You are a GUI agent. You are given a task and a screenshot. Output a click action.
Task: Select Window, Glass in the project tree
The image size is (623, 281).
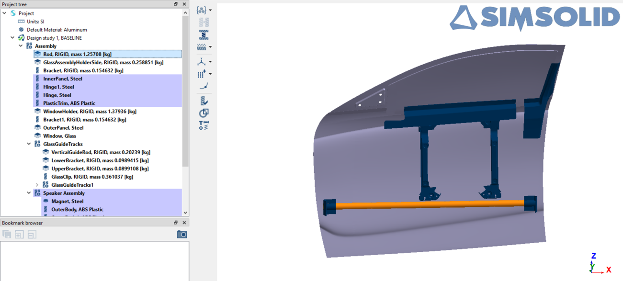pos(59,136)
